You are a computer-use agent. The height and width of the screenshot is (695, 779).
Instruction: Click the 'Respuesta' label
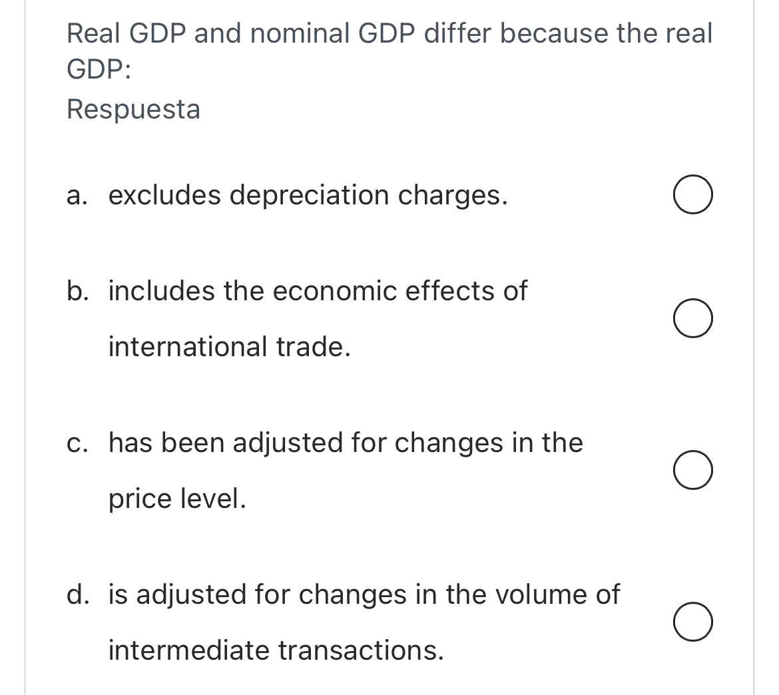132,109
